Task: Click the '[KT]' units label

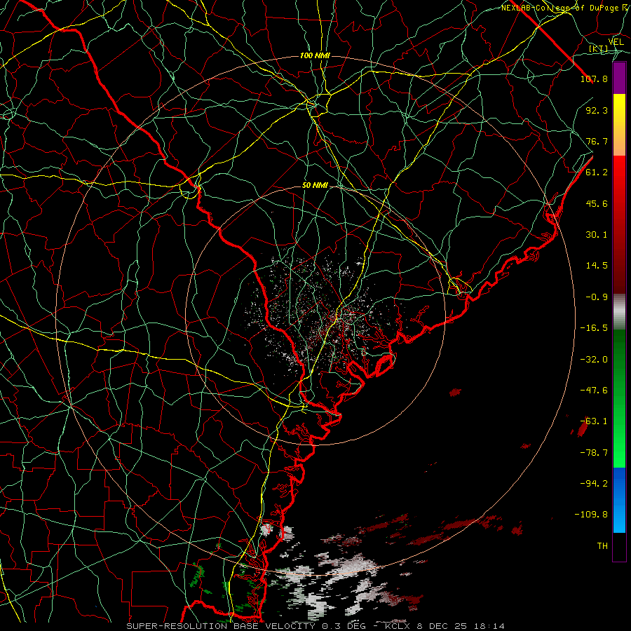Action: [598, 49]
